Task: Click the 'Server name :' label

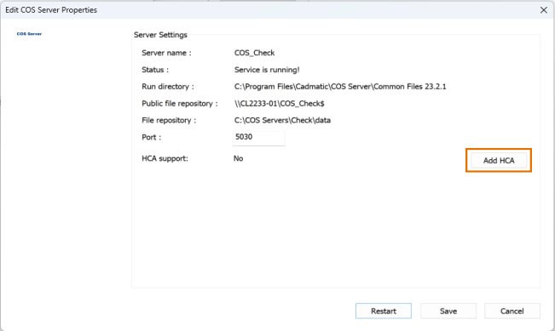Action: pos(166,53)
